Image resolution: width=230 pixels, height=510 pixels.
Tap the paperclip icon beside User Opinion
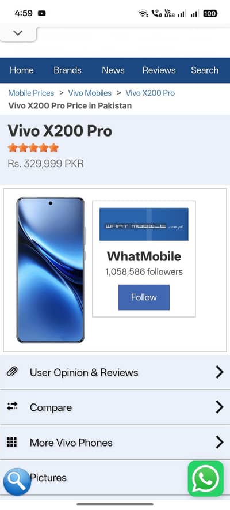[12, 371]
